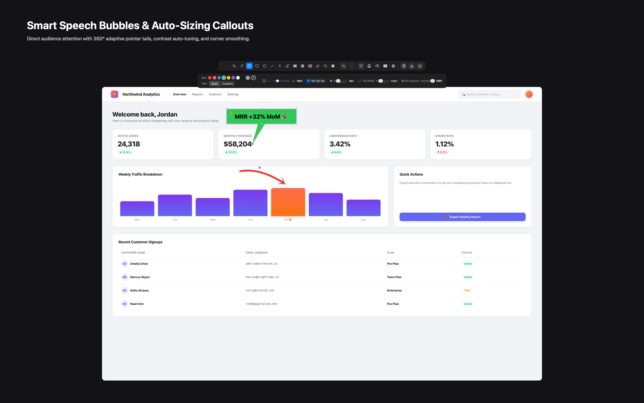Viewport: 644px width, 403px height.
Task: Switch text color mode to Custom
Action: click(x=227, y=84)
